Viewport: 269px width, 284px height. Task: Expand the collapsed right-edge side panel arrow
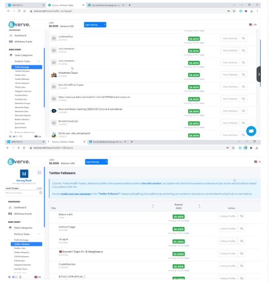click(x=259, y=74)
